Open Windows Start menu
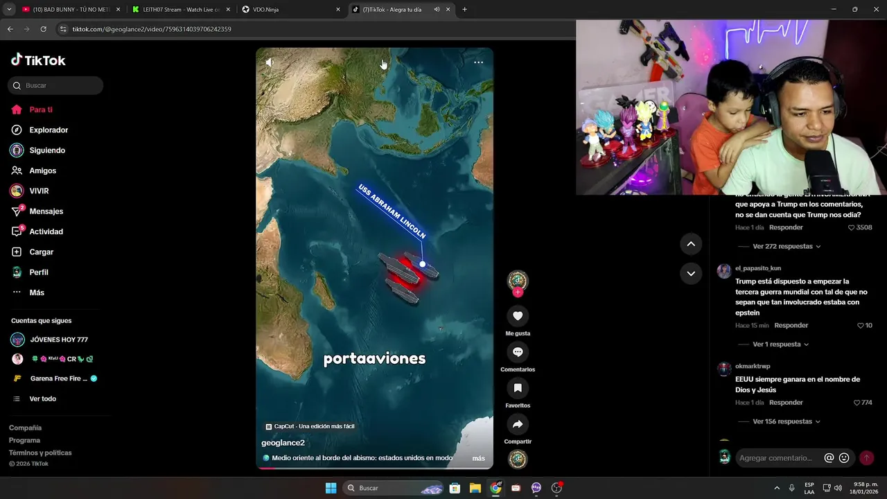Viewport: 887px width, 499px height. click(x=331, y=488)
